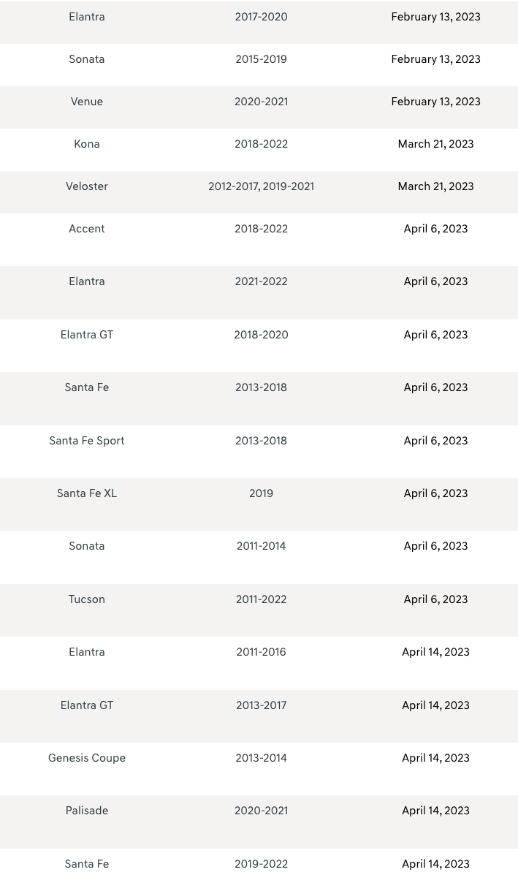Screen dimensions: 518x883
Task: Select the Genesis Coupe model name
Action: point(87,758)
